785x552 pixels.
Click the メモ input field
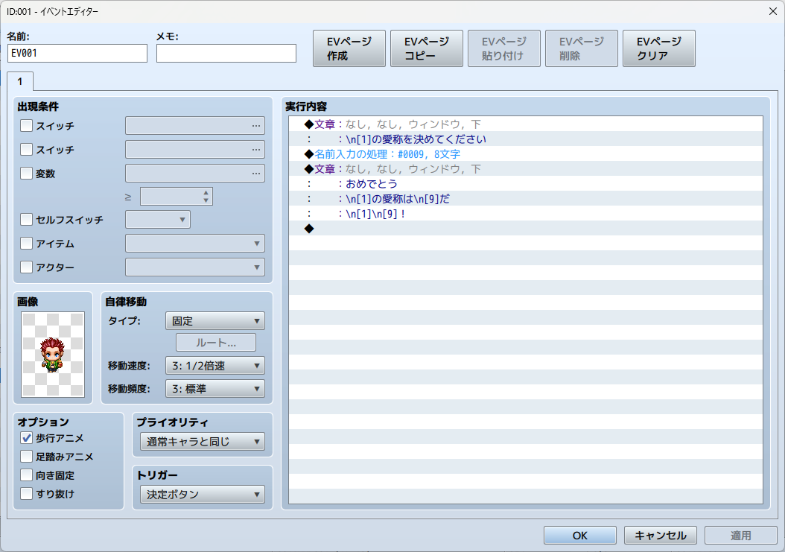click(x=226, y=54)
